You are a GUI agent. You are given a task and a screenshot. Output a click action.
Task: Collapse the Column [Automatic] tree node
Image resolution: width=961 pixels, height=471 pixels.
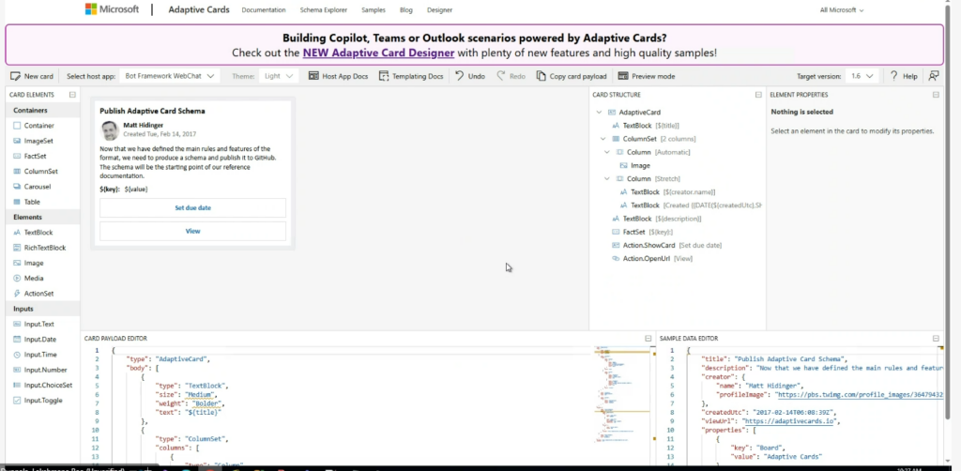click(607, 153)
